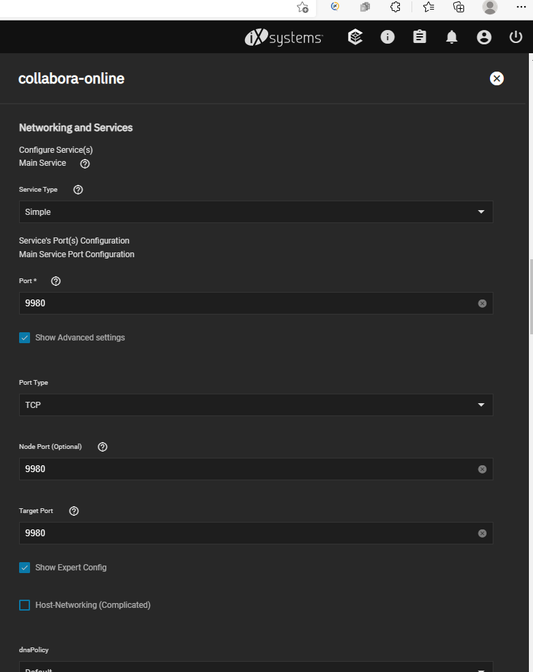Show help for Node Port (Optional)

pos(102,447)
